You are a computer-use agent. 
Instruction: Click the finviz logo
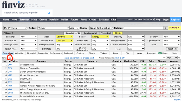coord(13,5)
